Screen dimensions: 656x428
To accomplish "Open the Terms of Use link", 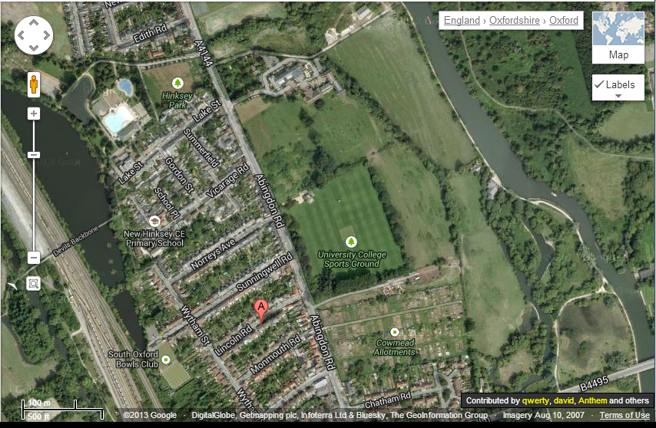I will [x=625, y=415].
